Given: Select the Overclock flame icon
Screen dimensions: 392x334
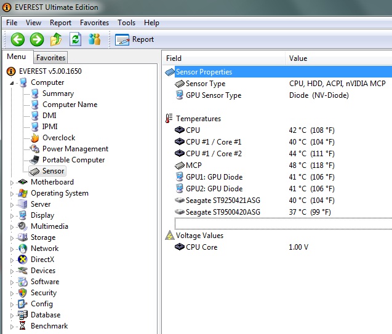Looking at the screenshot, I should pyautogui.click(x=35, y=138).
